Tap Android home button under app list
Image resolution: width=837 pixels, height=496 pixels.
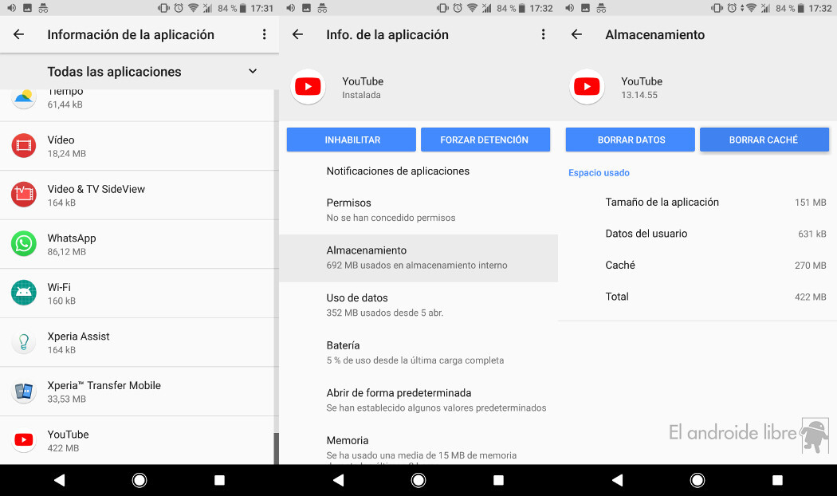pyautogui.click(x=139, y=481)
